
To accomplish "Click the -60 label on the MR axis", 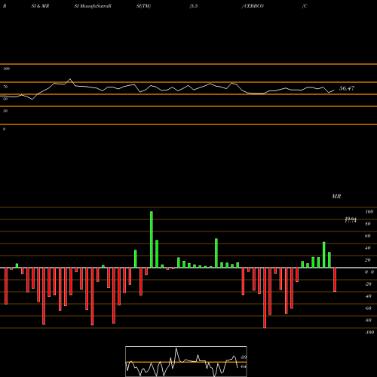I will point(368,308).
